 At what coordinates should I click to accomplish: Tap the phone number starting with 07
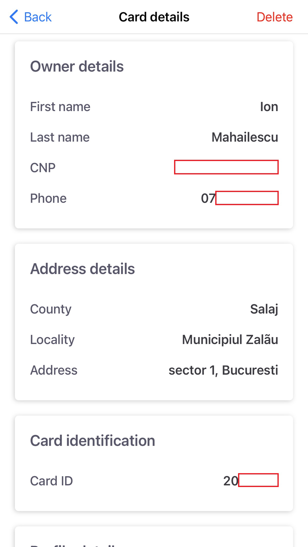pyautogui.click(x=239, y=198)
